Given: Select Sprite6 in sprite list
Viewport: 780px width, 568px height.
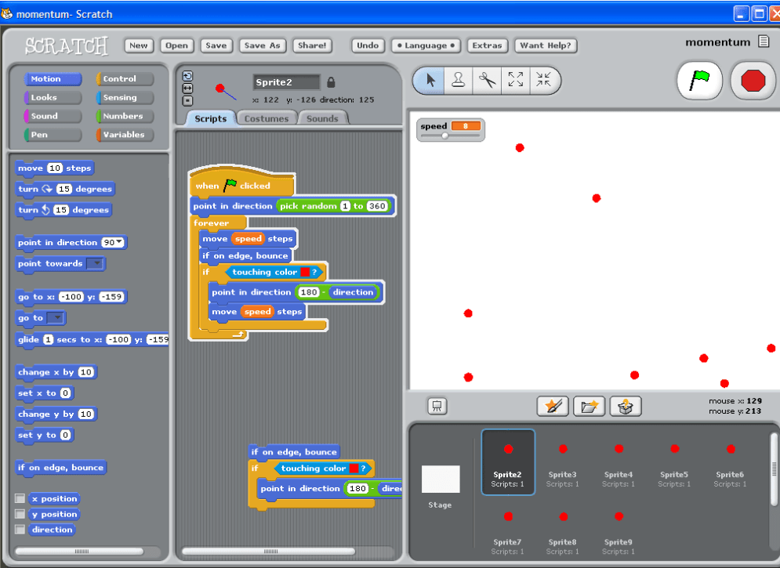Looking at the screenshot, I should pyautogui.click(x=730, y=462).
